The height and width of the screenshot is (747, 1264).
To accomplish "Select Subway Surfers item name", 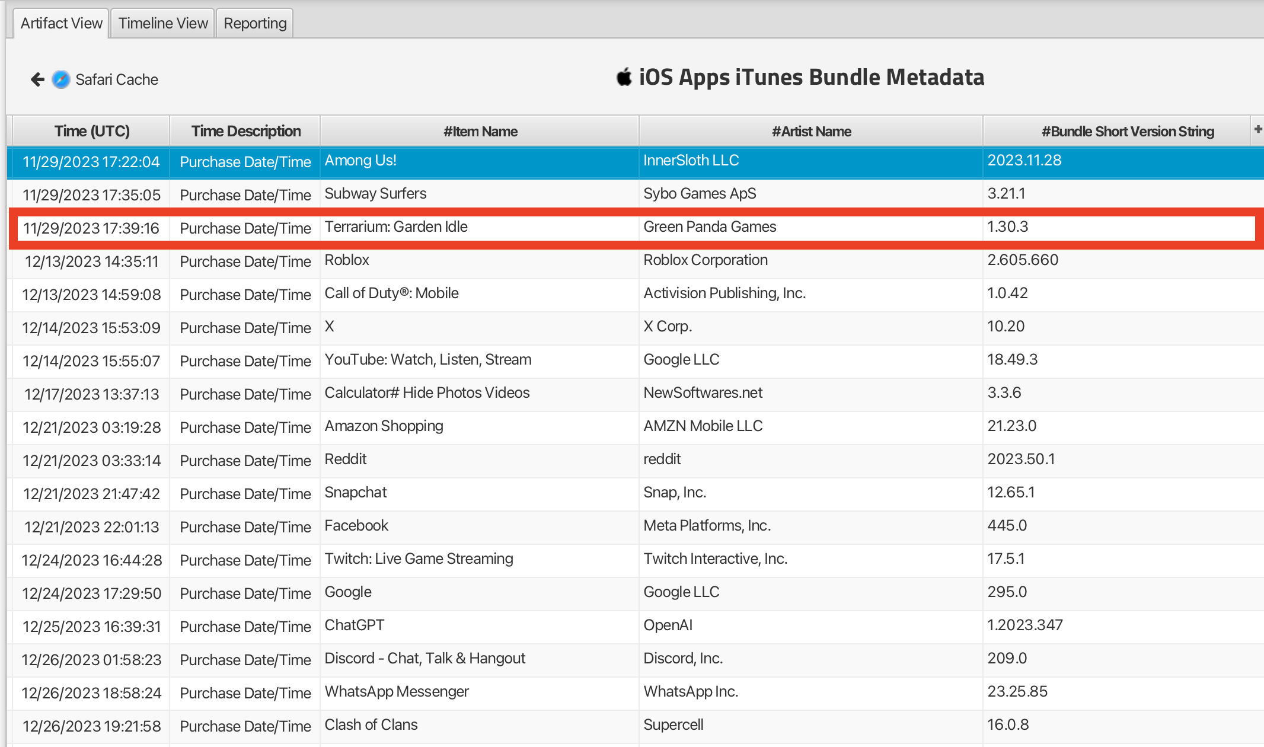I will (x=375, y=194).
